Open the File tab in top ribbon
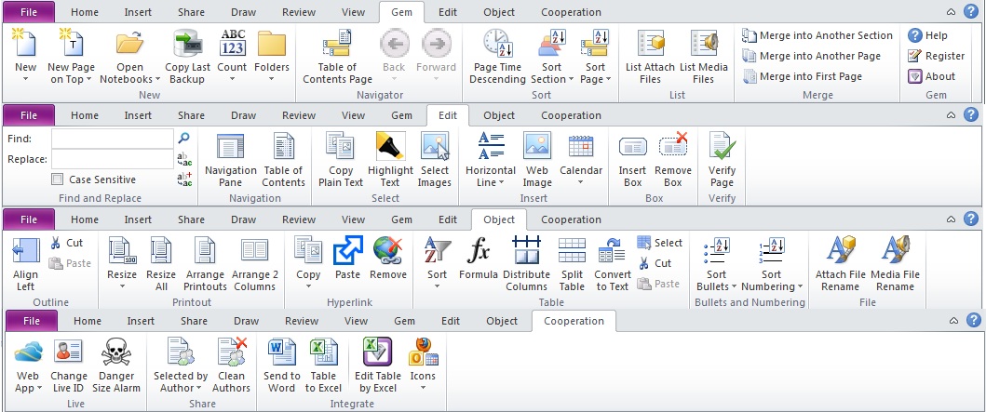The image size is (986, 412). 28,12
